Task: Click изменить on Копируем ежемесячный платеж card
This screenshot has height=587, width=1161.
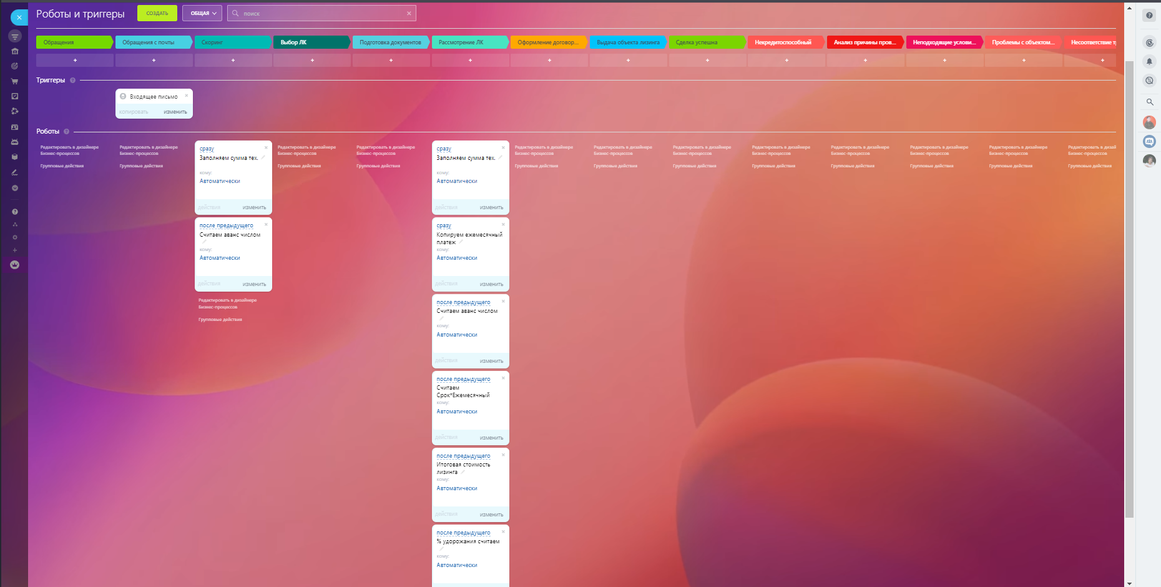Action: [491, 284]
